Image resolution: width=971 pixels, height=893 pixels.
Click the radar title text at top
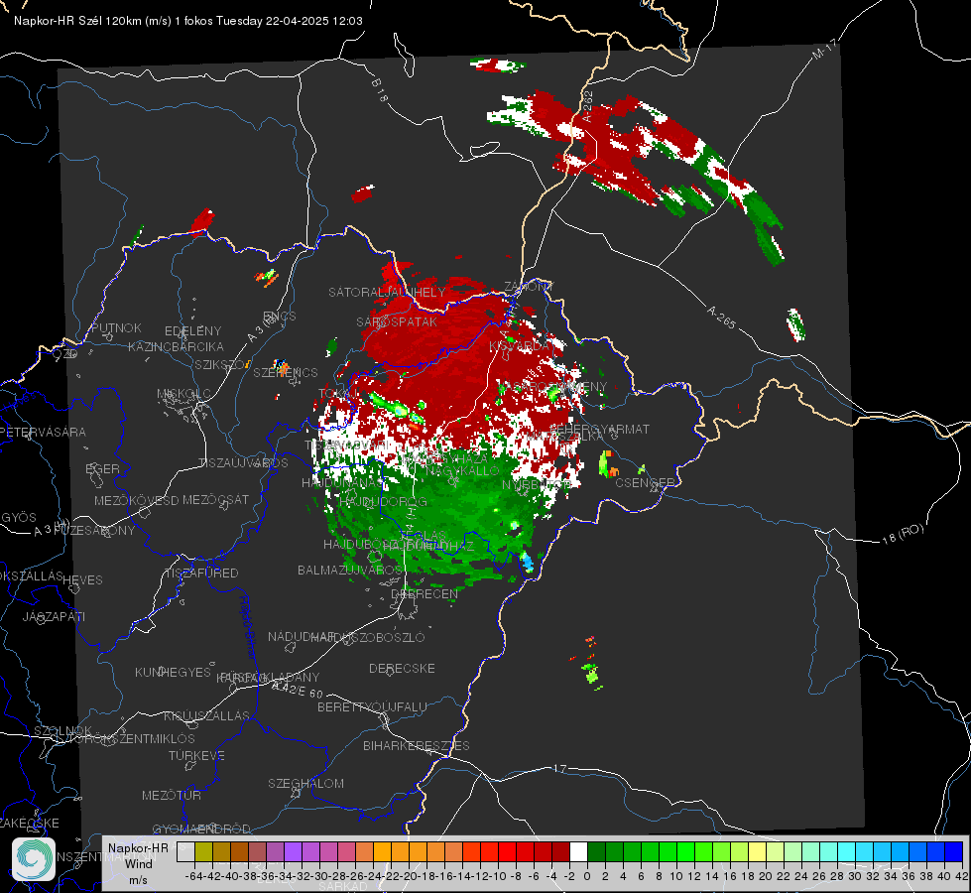pos(188,21)
